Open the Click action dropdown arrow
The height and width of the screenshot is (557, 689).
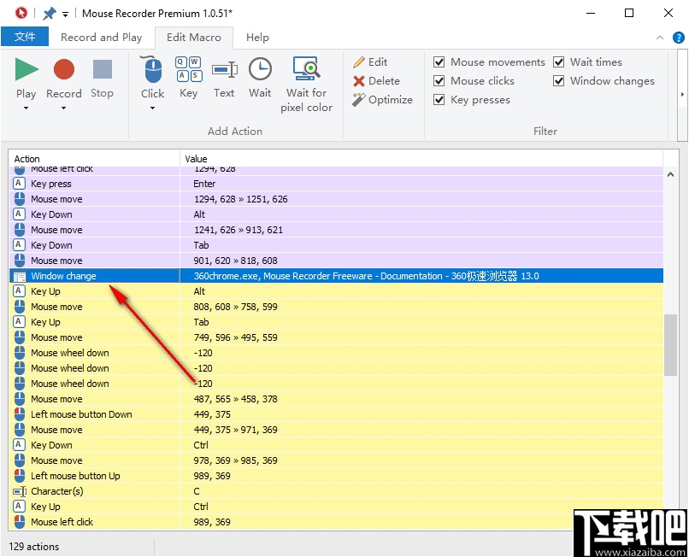point(152,108)
